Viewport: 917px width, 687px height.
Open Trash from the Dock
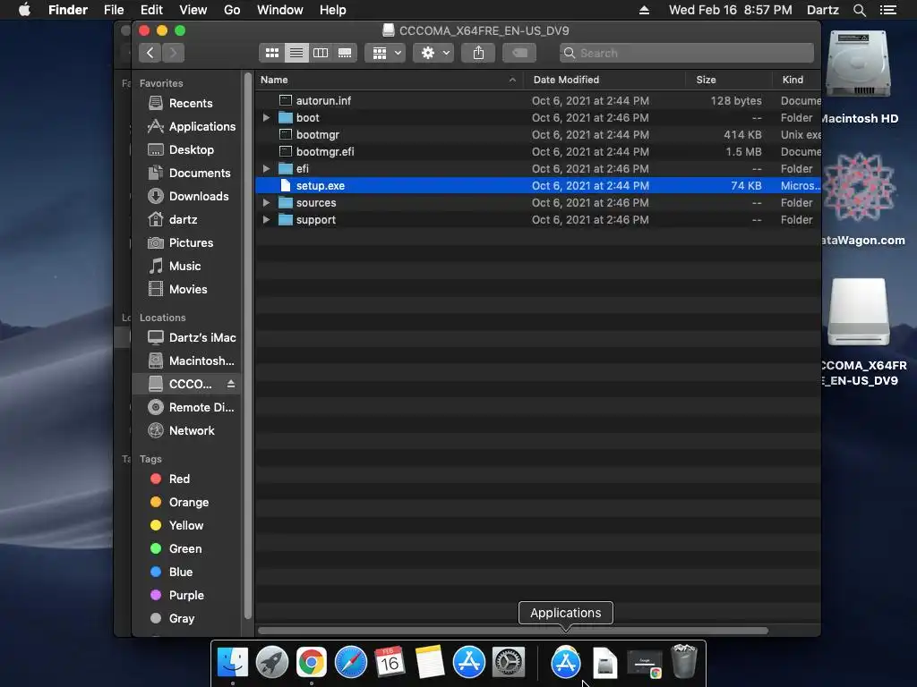pos(683,661)
